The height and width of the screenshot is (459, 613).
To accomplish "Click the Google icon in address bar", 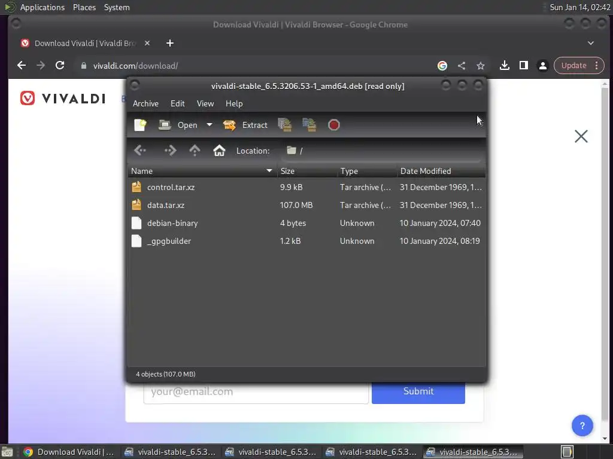I will [442, 66].
